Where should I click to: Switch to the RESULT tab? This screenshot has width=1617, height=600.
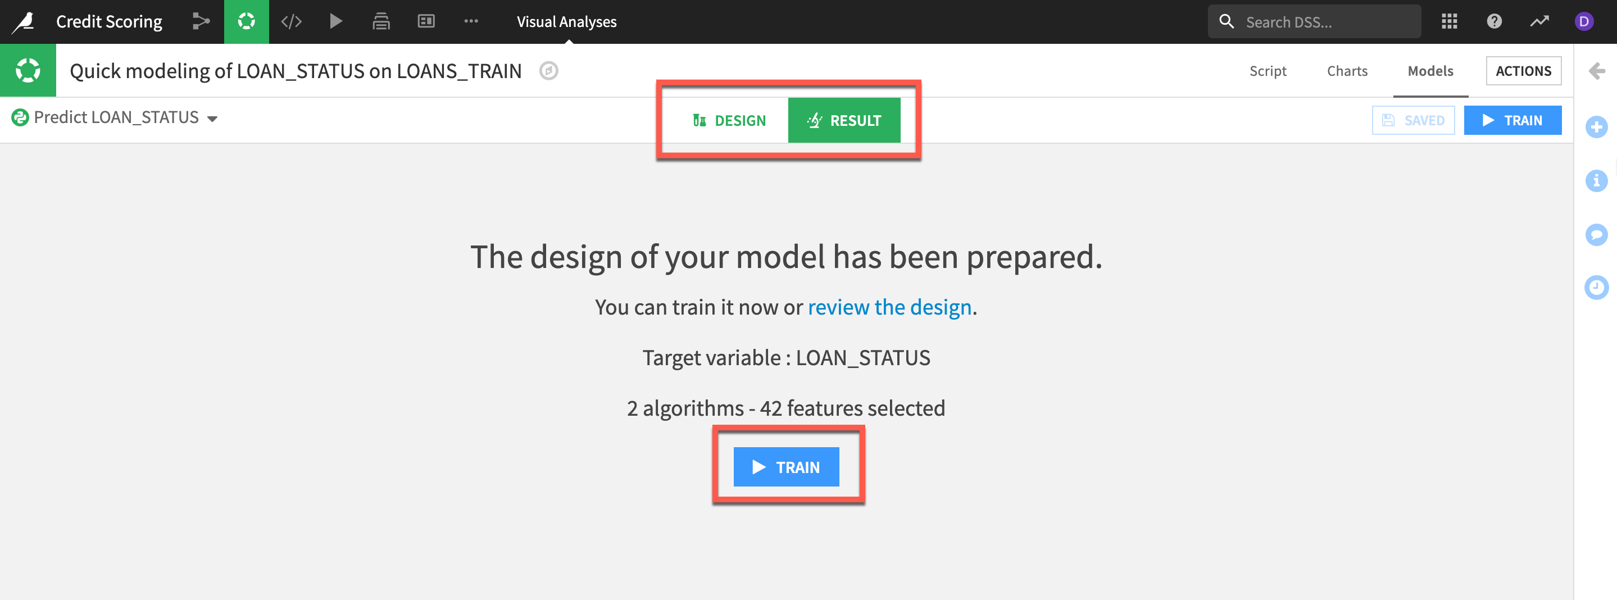click(x=844, y=120)
